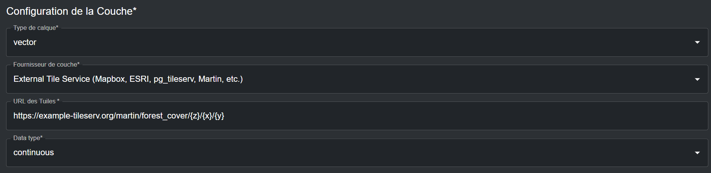711x173 pixels.
Task: Click the 'Fournisseur de couche' field label
Action: coord(46,65)
